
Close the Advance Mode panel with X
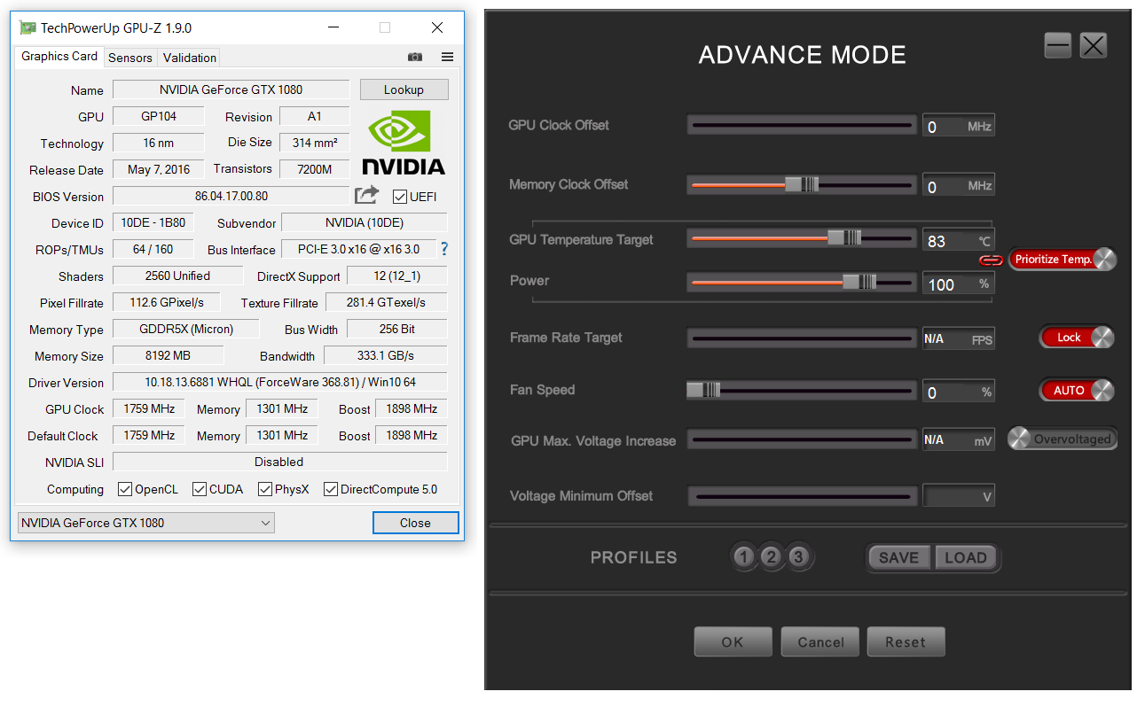(1094, 45)
